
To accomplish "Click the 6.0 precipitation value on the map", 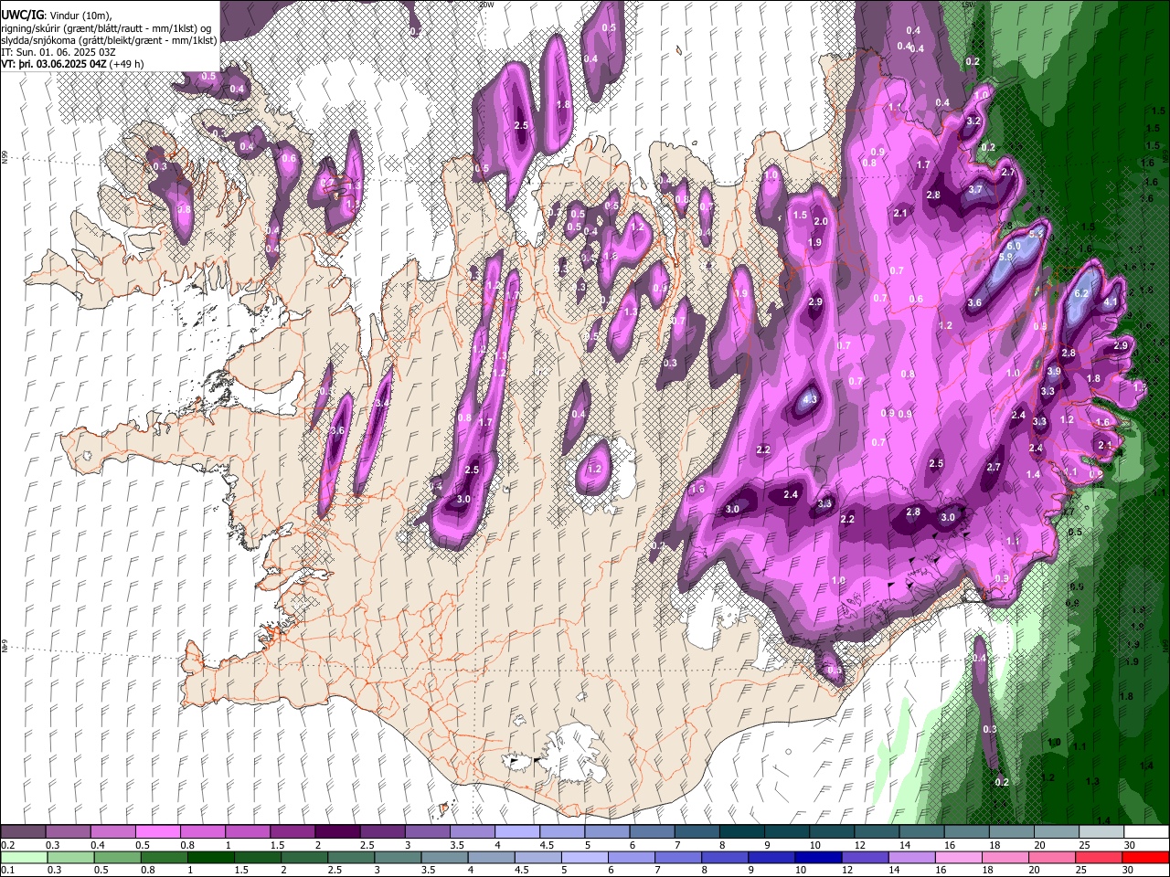I will (1014, 247).
